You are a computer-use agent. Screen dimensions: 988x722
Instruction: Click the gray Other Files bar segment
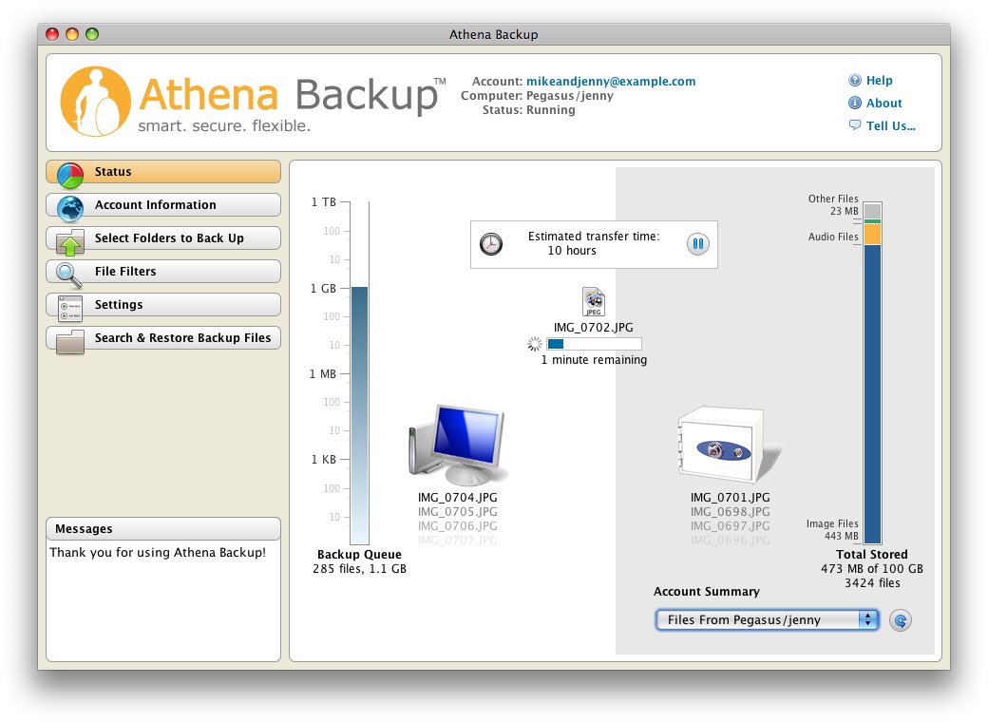[x=872, y=211]
